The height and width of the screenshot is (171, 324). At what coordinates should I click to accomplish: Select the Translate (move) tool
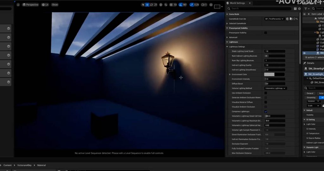tap(147, 5)
